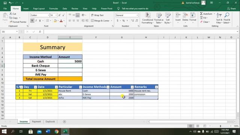240x135 pixels.
Task: Click the Borders icon in Font group
Action: 48,21
